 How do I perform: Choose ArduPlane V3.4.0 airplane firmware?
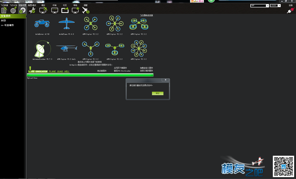[x=67, y=24]
